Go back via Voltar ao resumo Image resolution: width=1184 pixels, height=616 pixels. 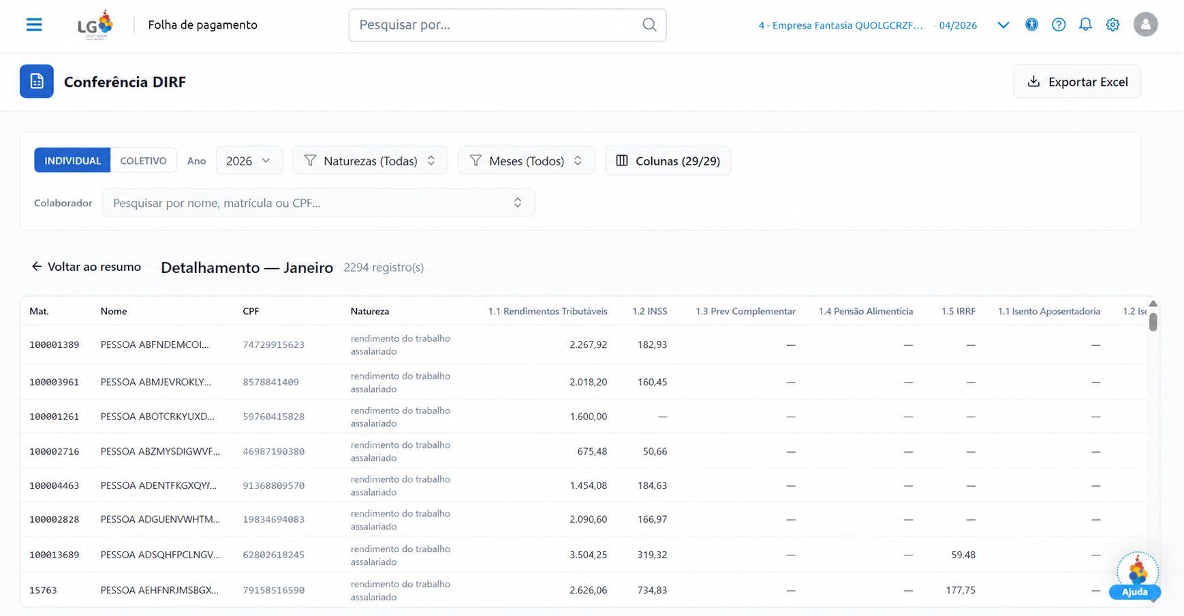(86, 267)
